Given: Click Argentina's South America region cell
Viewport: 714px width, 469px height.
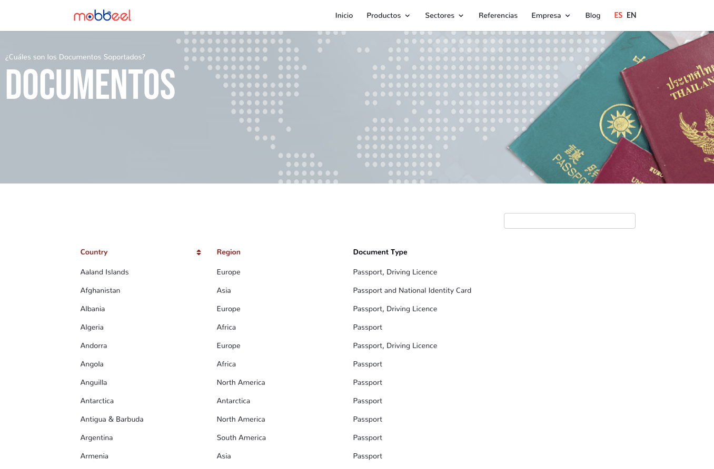Looking at the screenshot, I should (241, 438).
